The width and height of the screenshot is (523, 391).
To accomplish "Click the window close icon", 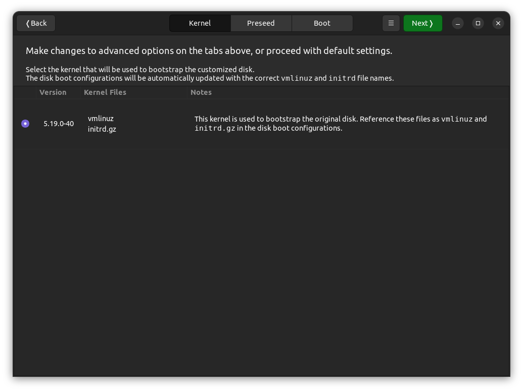I will click(x=498, y=23).
